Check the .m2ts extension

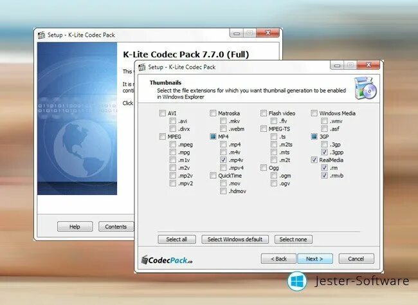[274, 144]
